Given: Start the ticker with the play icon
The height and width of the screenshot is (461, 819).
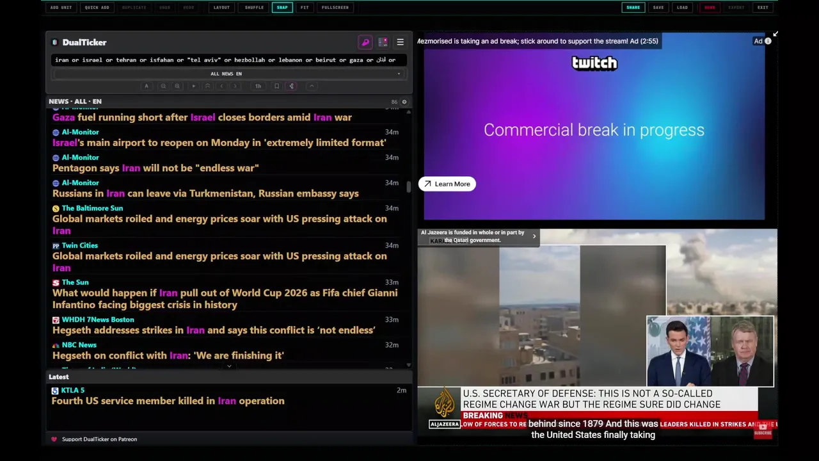Looking at the screenshot, I should tap(194, 86).
